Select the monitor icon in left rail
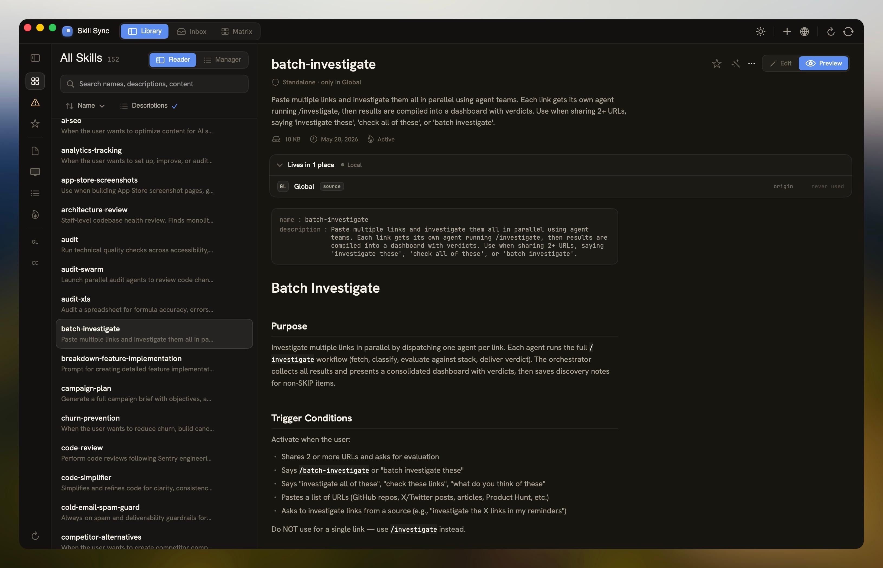883x568 pixels. click(35, 172)
